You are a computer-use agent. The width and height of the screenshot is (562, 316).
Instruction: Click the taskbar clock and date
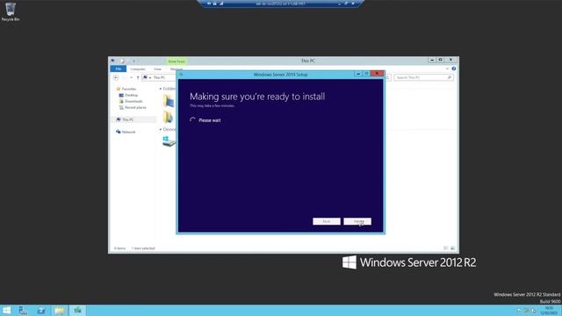pyautogui.click(x=549, y=310)
